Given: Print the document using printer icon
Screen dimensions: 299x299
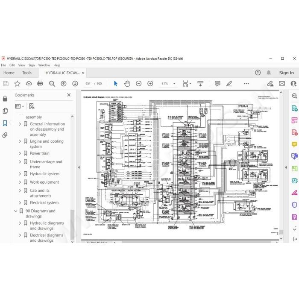Looking at the screenshot, I should (40, 84).
